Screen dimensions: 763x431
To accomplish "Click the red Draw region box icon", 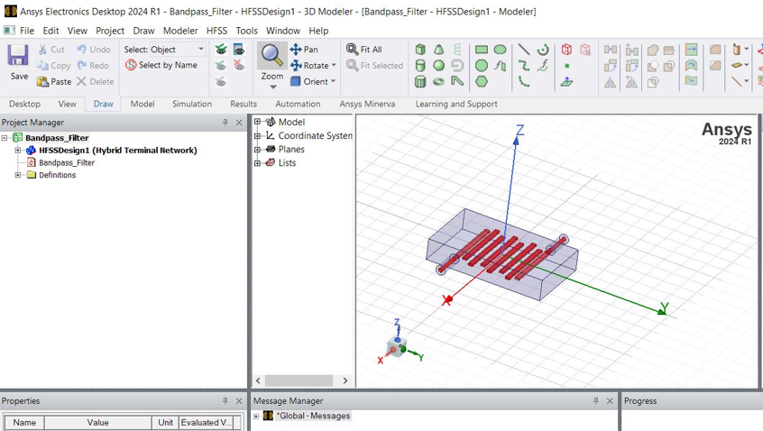I will tap(567, 50).
